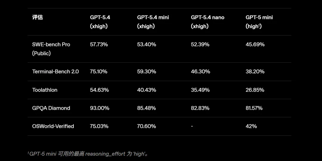
Task: Click the GPQA Diamond row label
Action: click(x=51, y=108)
